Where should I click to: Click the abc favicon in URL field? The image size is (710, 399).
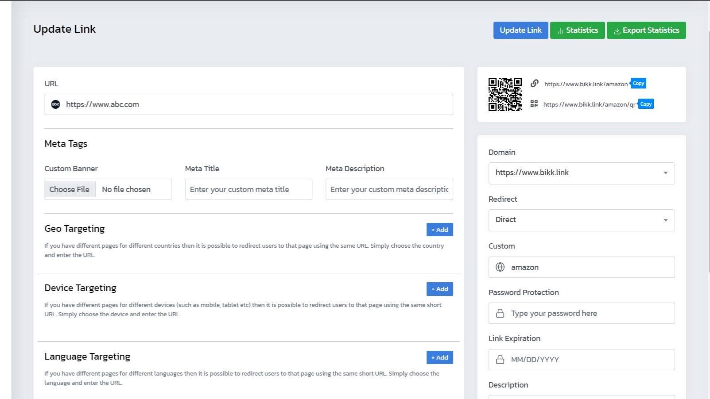click(x=55, y=104)
